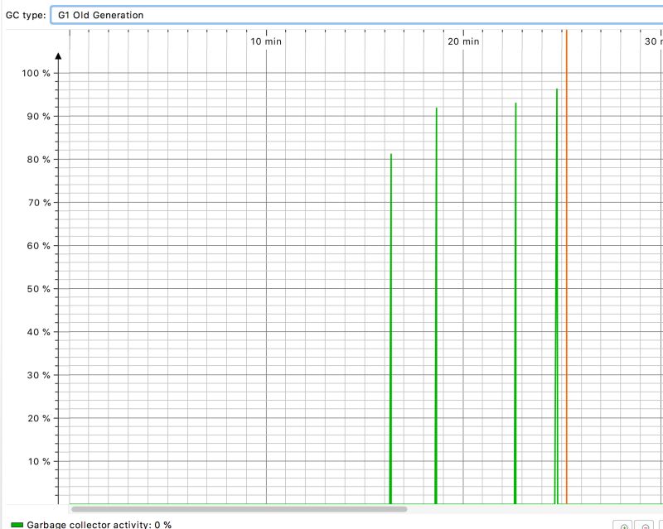Click the 30 min axis label

pyautogui.click(x=654, y=41)
